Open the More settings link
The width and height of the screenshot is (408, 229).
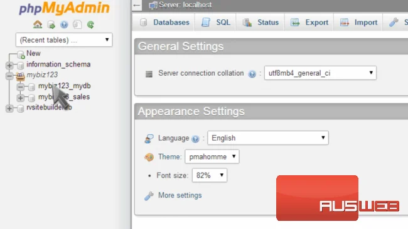[x=180, y=195]
